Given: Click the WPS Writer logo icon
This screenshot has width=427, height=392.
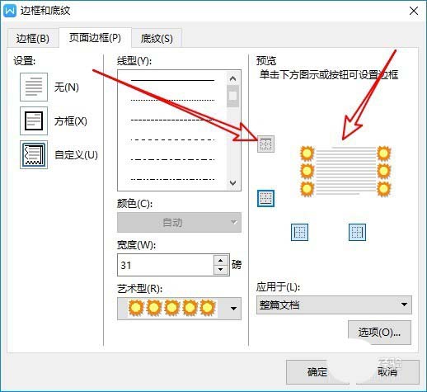Looking at the screenshot, I should pos(10,11).
